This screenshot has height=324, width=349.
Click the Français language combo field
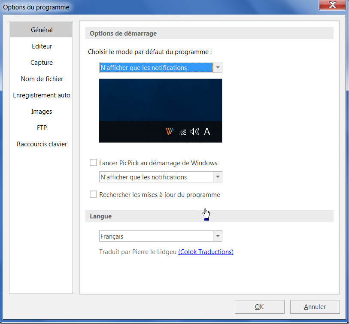(x=156, y=236)
